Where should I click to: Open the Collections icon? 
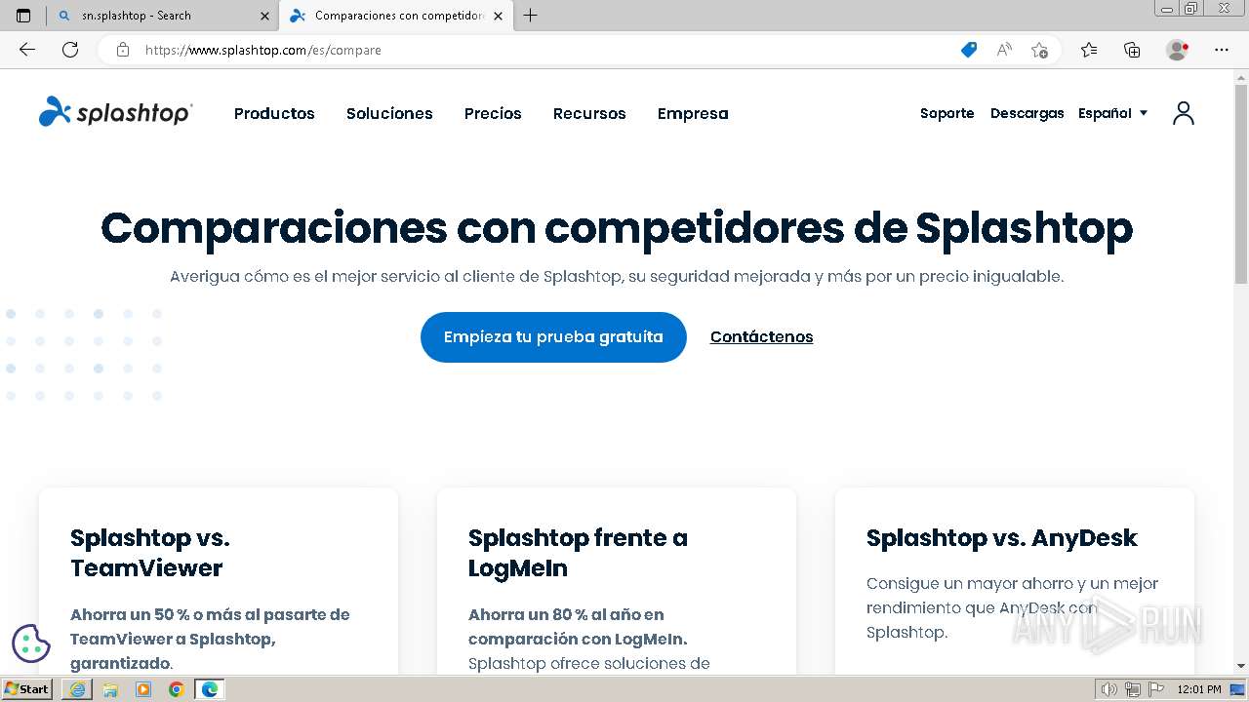(1132, 50)
